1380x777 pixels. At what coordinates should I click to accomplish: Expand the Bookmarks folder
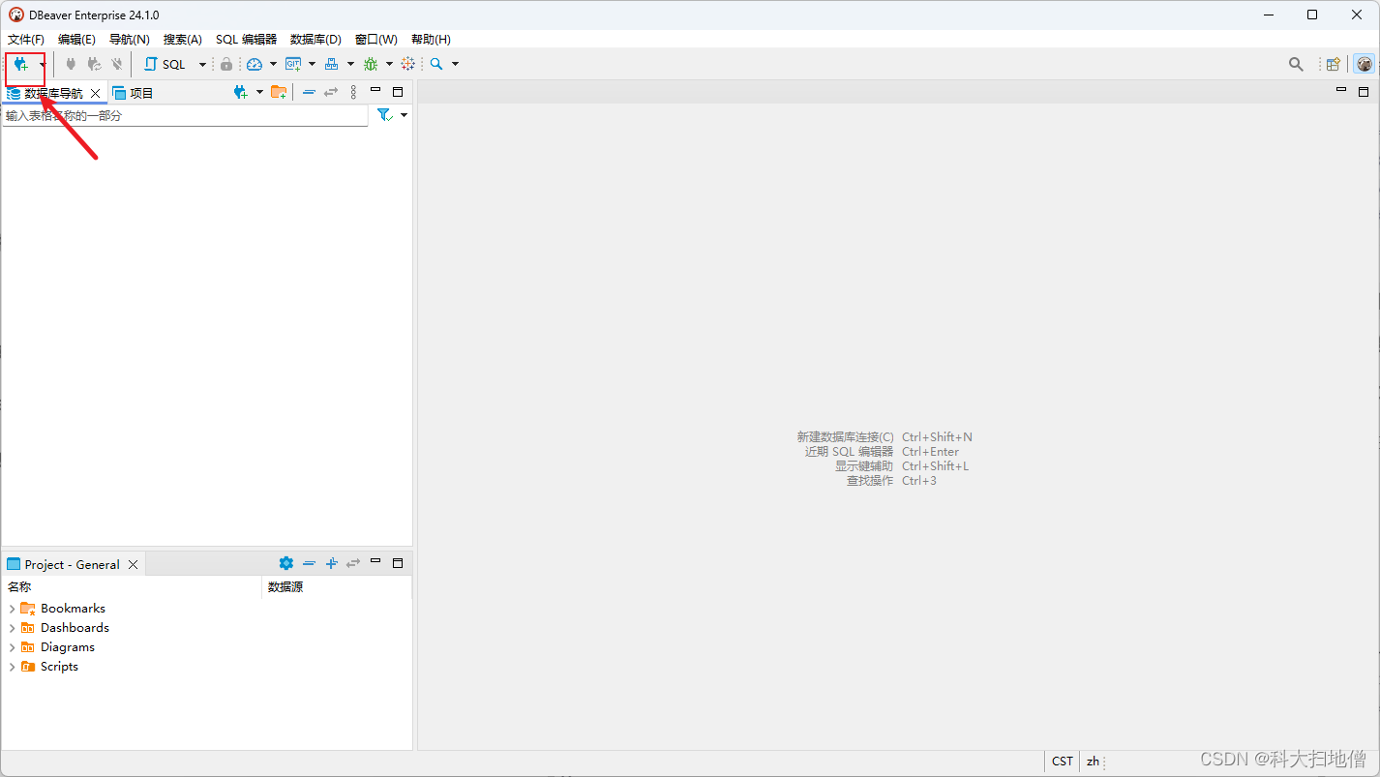pos(12,609)
